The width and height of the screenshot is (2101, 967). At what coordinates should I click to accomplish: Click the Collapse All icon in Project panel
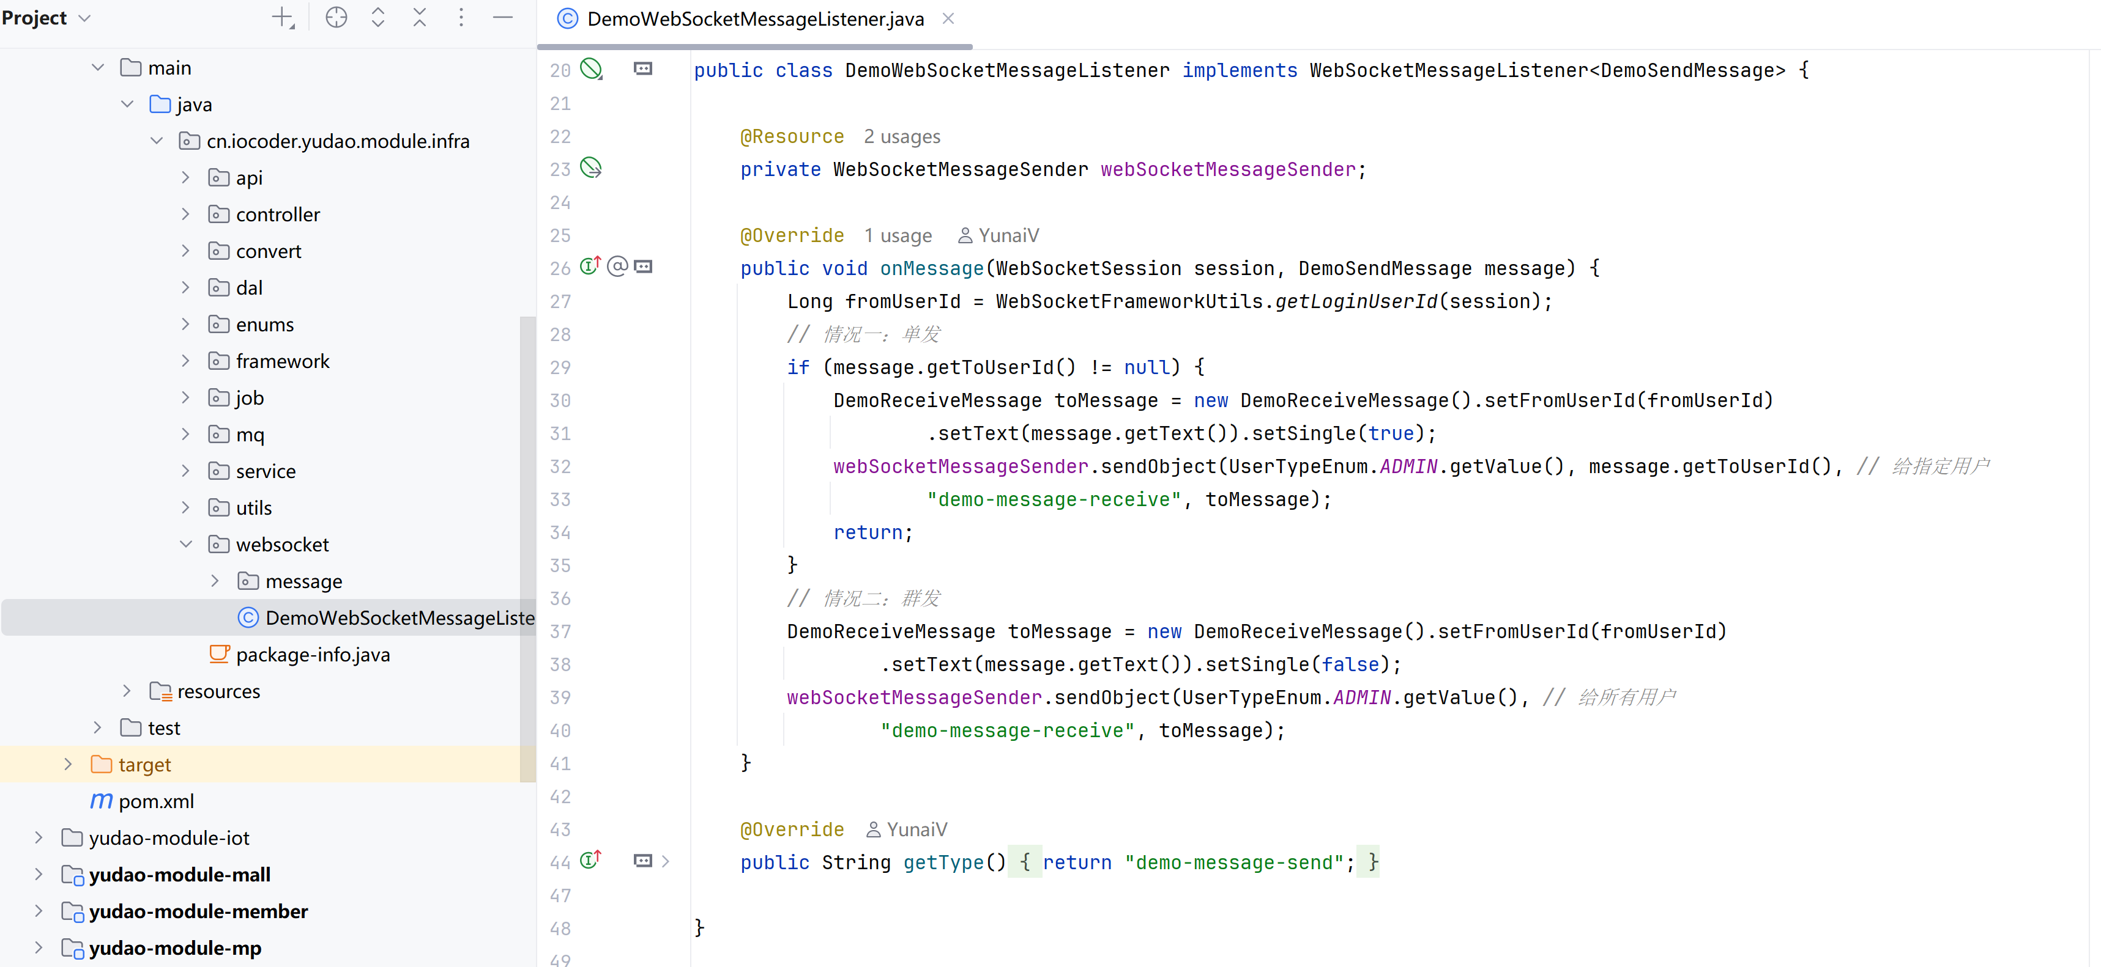click(419, 18)
